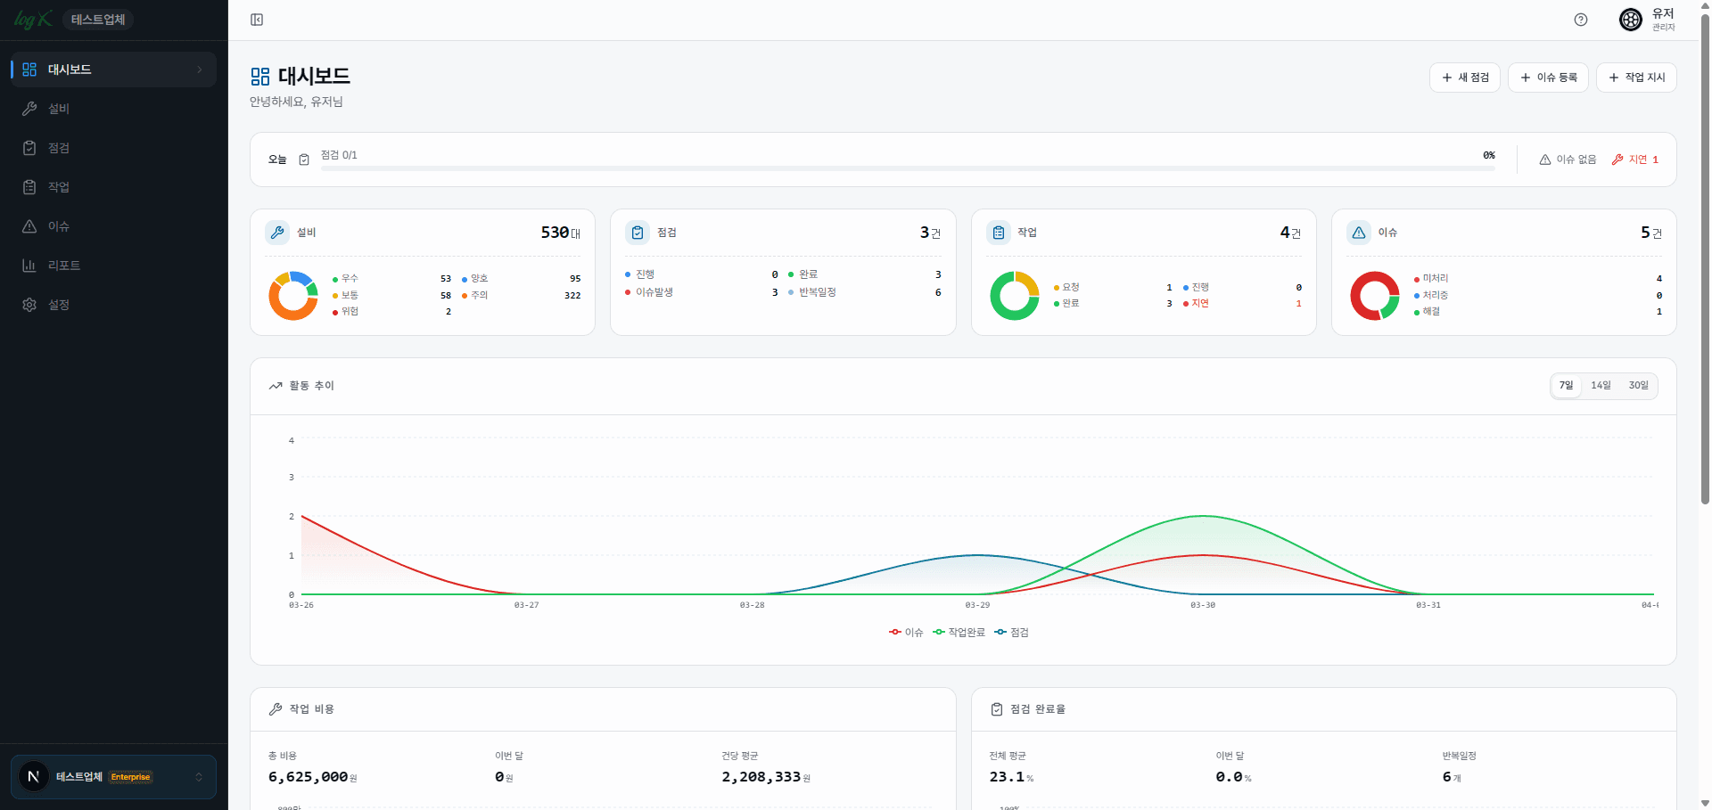Open the user avatar profile icon
The width and height of the screenshot is (1712, 810).
[1631, 20]
